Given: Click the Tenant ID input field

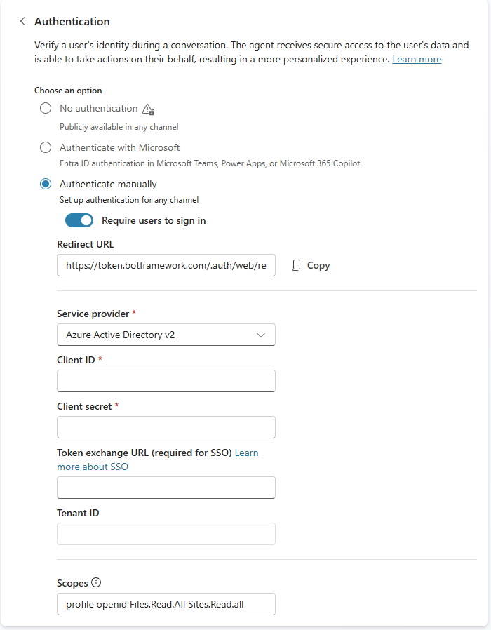Looking at the screenshot, I should [166, 534].
